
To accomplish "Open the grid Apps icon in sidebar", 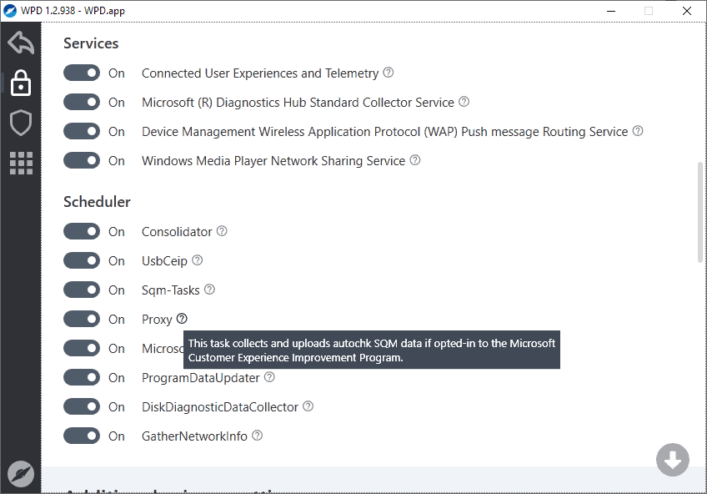I will (20, 163).
